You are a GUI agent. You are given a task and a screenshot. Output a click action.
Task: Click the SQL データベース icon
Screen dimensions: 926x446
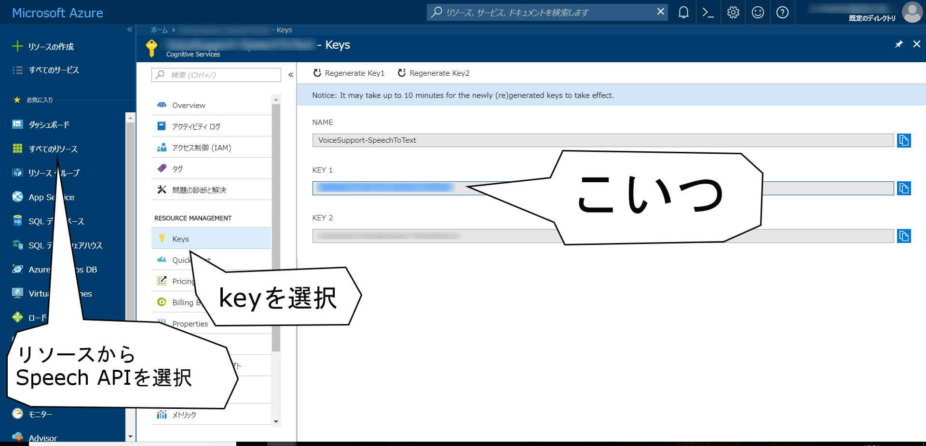coord(17,220)
